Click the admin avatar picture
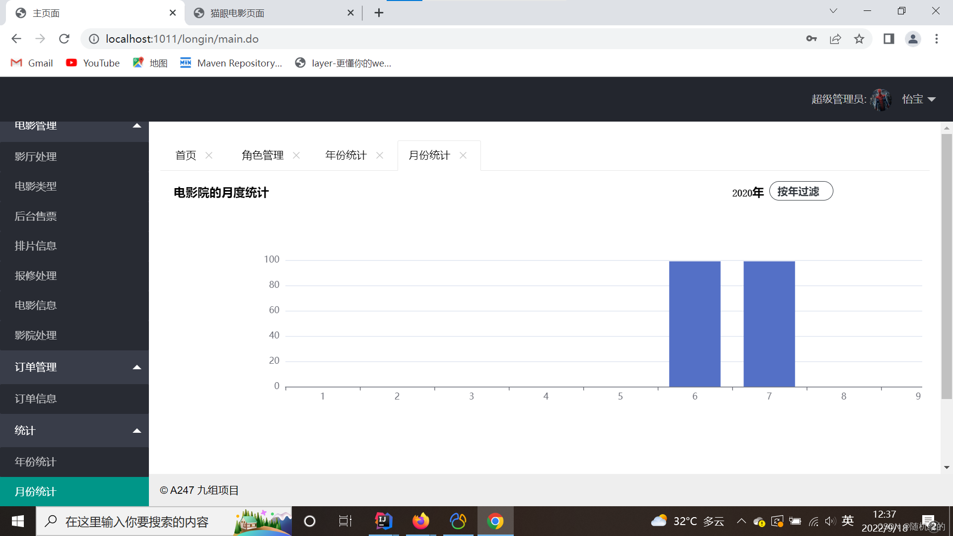This screenshot has height=536, width=953. click(882, 99)
